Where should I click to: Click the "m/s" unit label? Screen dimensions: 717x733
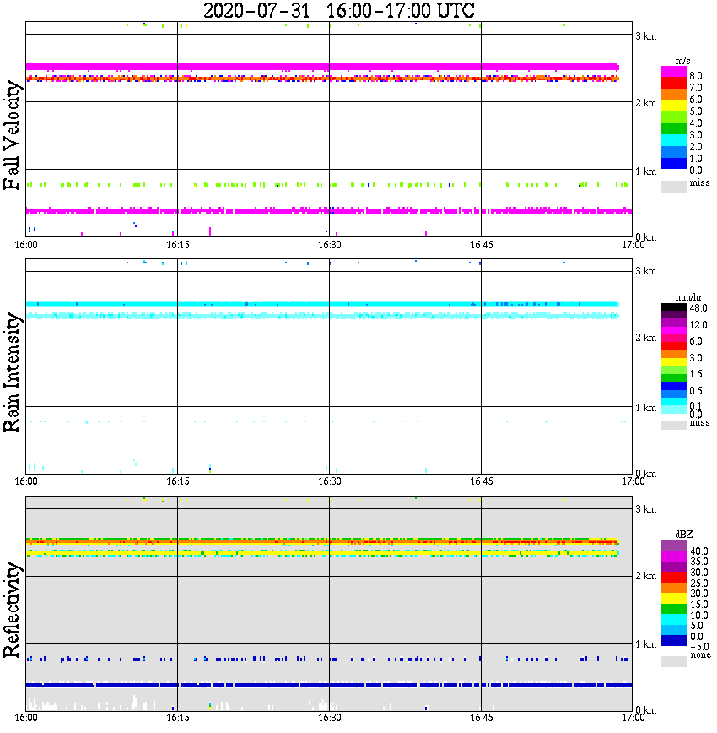682,62
